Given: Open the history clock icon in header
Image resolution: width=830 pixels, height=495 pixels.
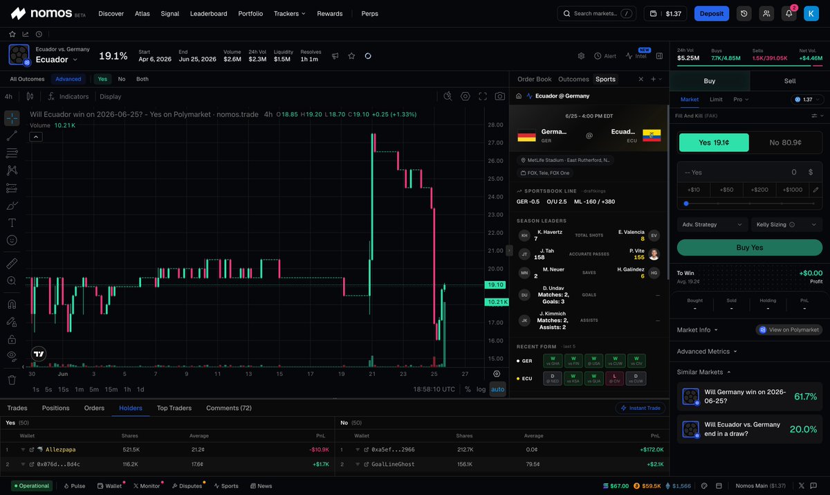Looking at the screenshot, I should 744,13.
